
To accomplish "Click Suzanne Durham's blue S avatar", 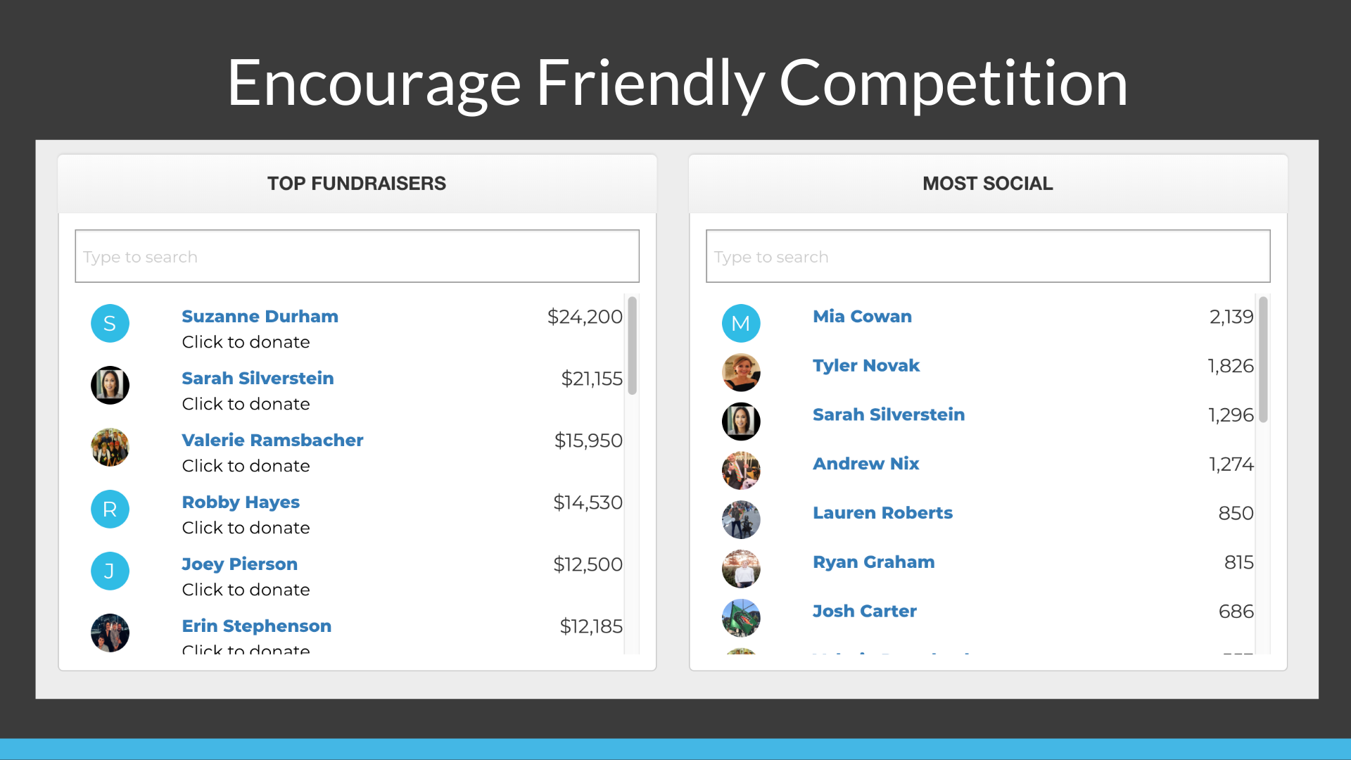I will (110, 324).
